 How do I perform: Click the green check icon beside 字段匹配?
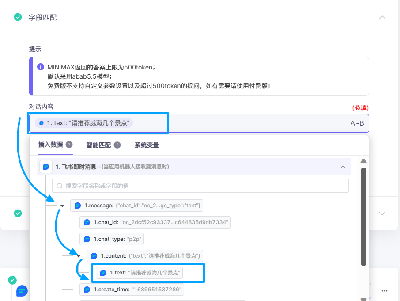point(18,17)
